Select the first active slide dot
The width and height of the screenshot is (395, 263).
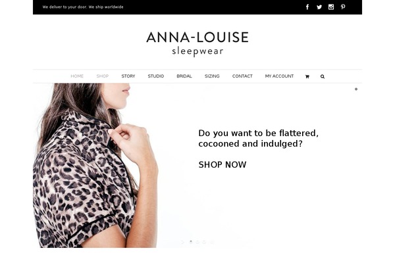click(x=191, y=241)
